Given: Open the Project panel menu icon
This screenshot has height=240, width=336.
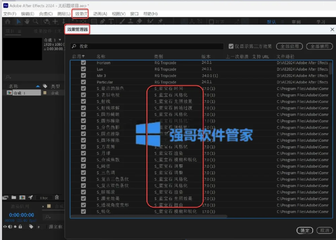Looking at the screenshot, I should coord(20,31).
